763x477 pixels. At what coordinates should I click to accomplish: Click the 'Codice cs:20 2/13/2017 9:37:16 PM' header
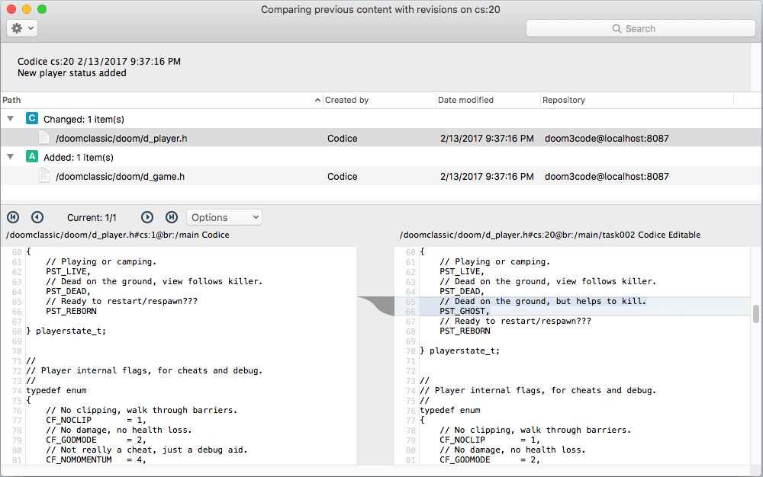(99, 61)
